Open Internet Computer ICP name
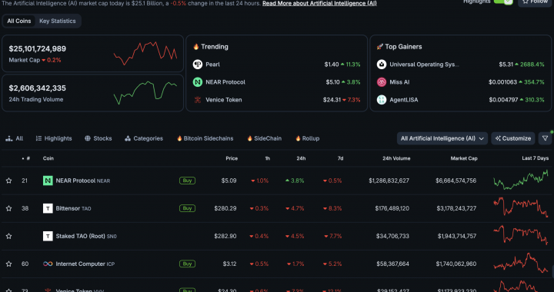The width and height of the screenshot is (554, 292). [x=85, y=264]
